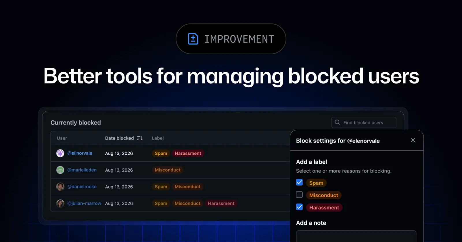Click Spam label in @julian-marrow row
This screenshot has width=462, height=242.
pos(161,203)
